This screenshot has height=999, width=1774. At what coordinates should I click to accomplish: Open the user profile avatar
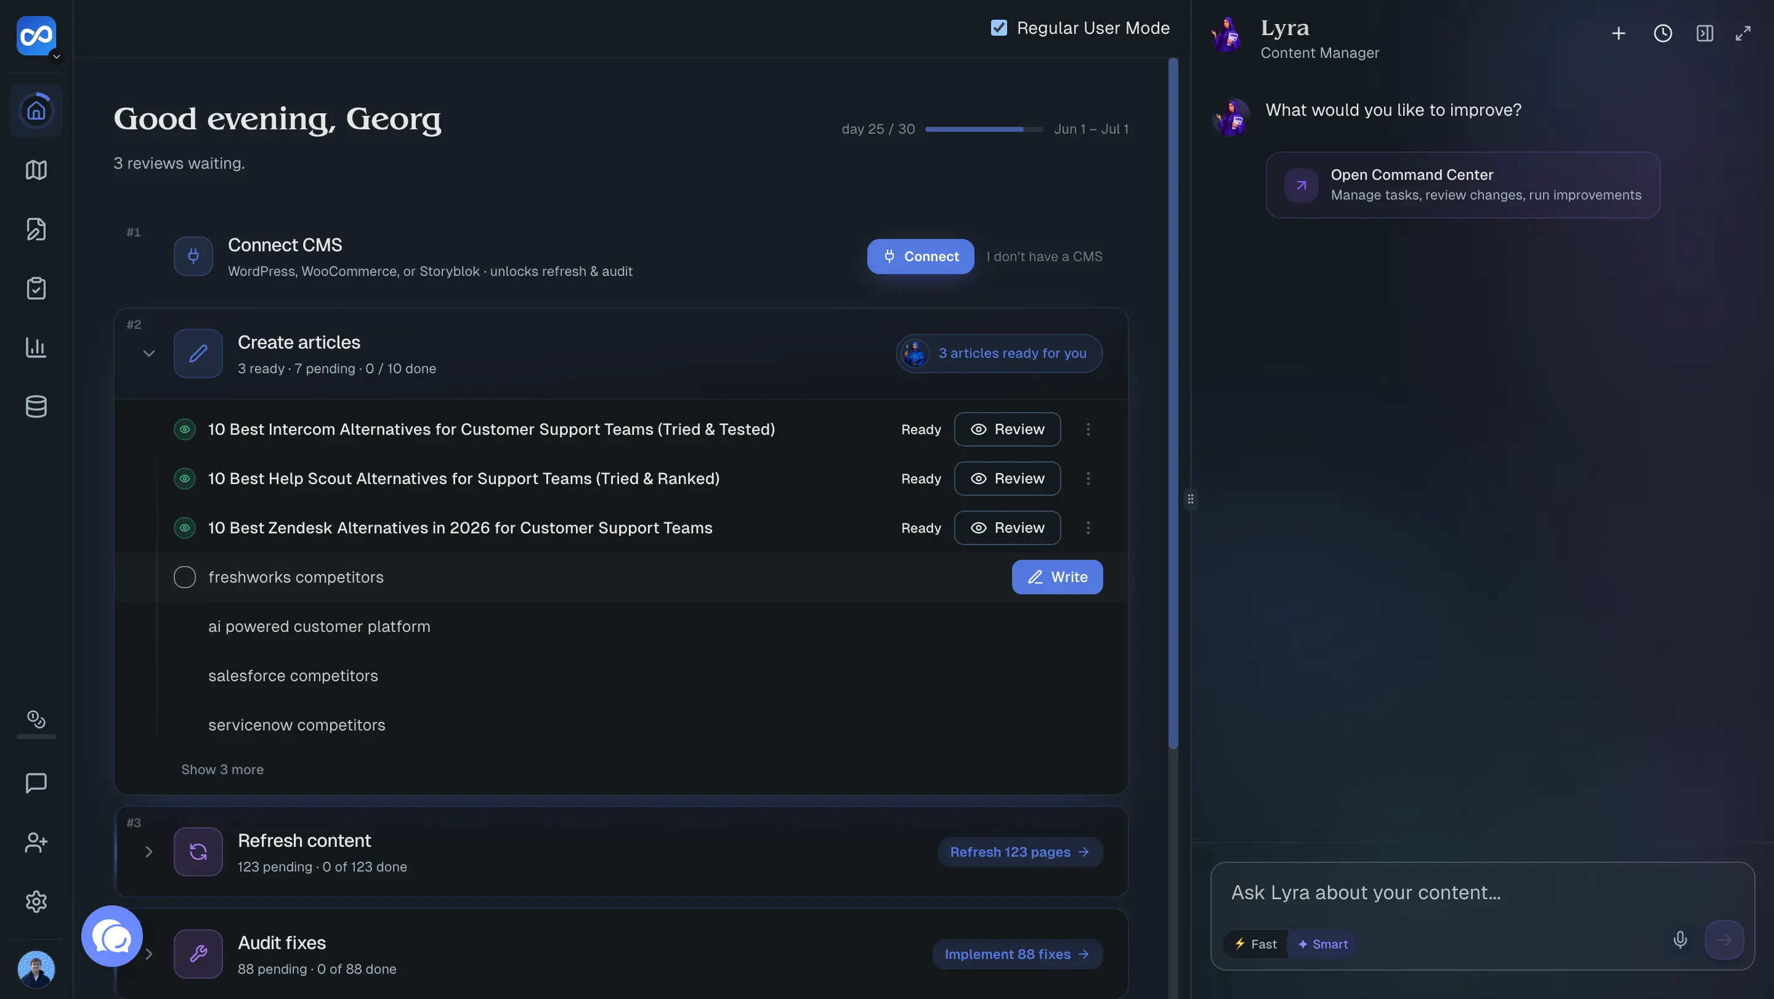click(x=36, y=969)
